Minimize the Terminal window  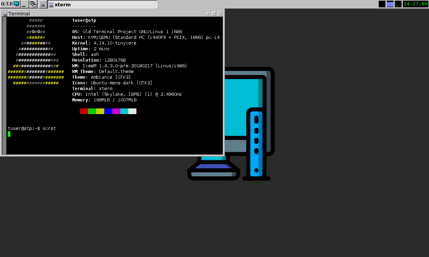[208, 14]
